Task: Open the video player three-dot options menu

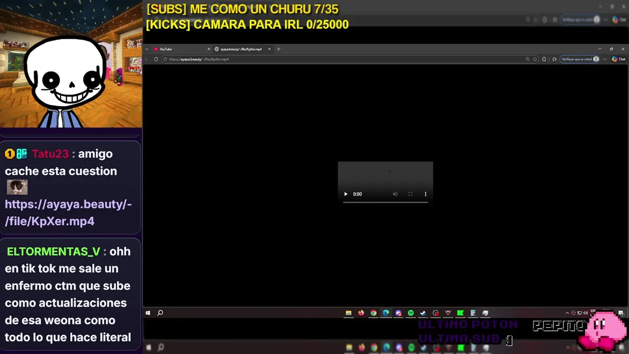Action: coord(426,194)
